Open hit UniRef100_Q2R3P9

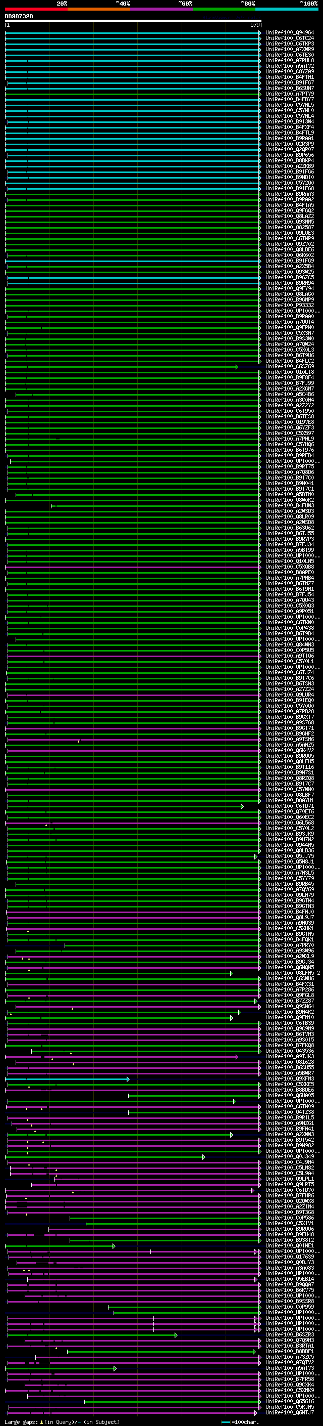(x=290, y=144)
